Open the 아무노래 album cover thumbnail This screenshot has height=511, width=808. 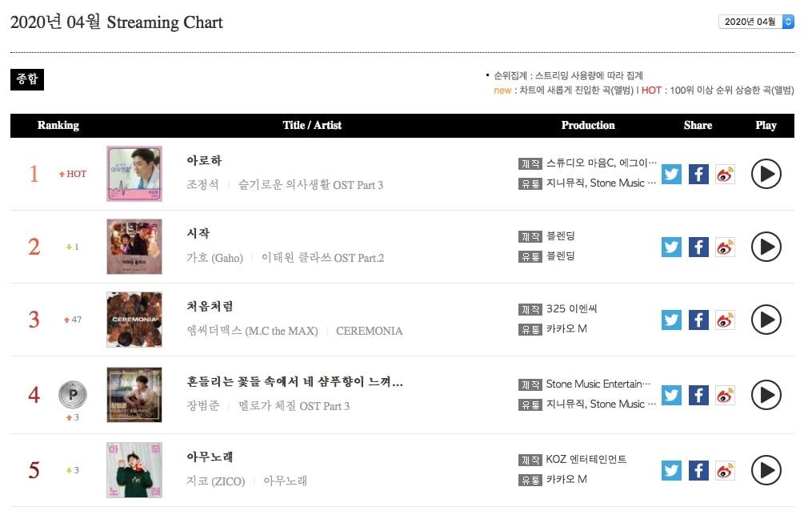pyautogui.click(x=134, y=469)
